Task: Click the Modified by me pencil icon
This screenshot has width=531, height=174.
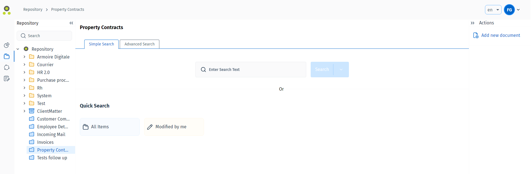Action: [x=150, y=127]
